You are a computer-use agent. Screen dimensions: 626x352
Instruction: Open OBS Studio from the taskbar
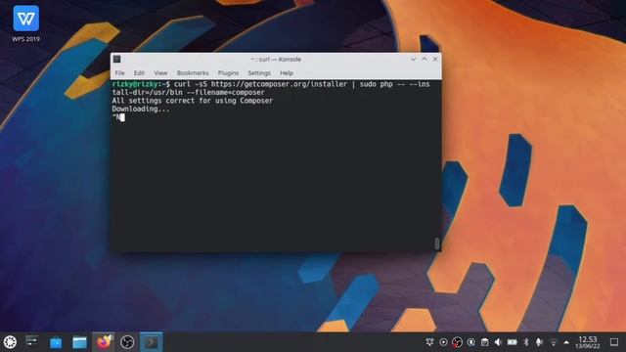pos(127,342)
